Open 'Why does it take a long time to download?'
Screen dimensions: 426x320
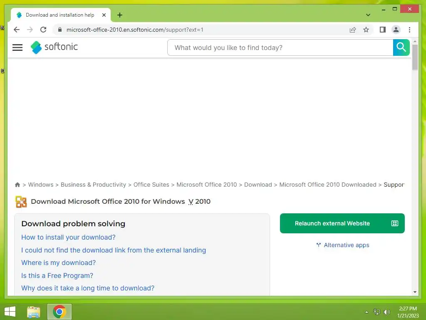click(88, 288)
